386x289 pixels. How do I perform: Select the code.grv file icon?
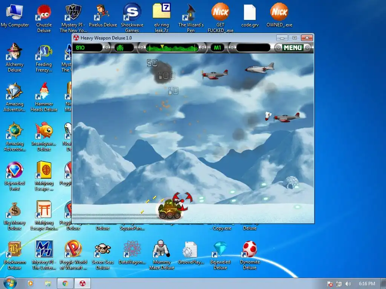tap(250, 16)
